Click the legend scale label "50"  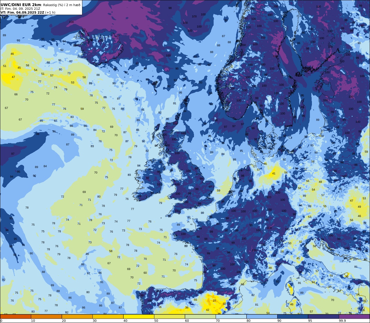point(156,321)
